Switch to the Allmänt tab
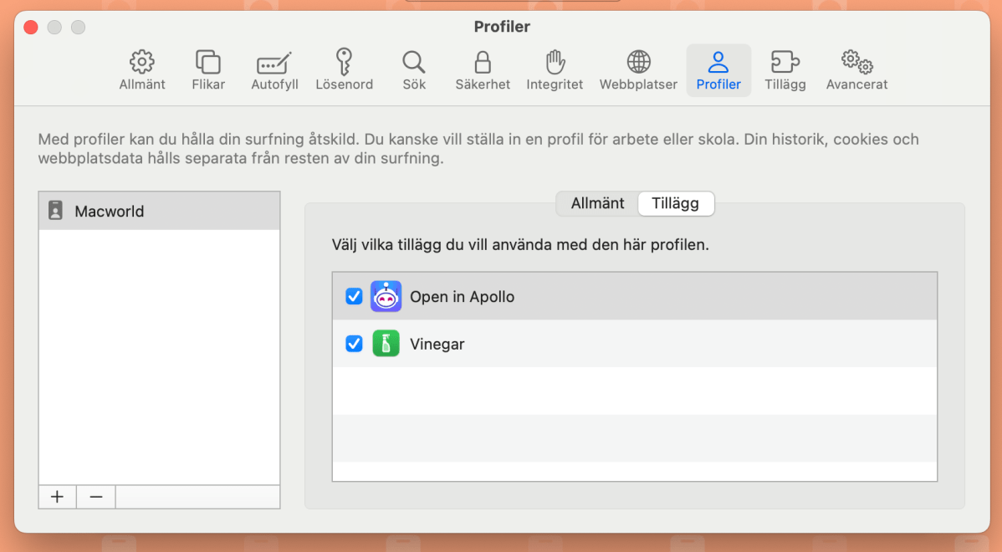The image size is (1002, 552). coord(598,203)
